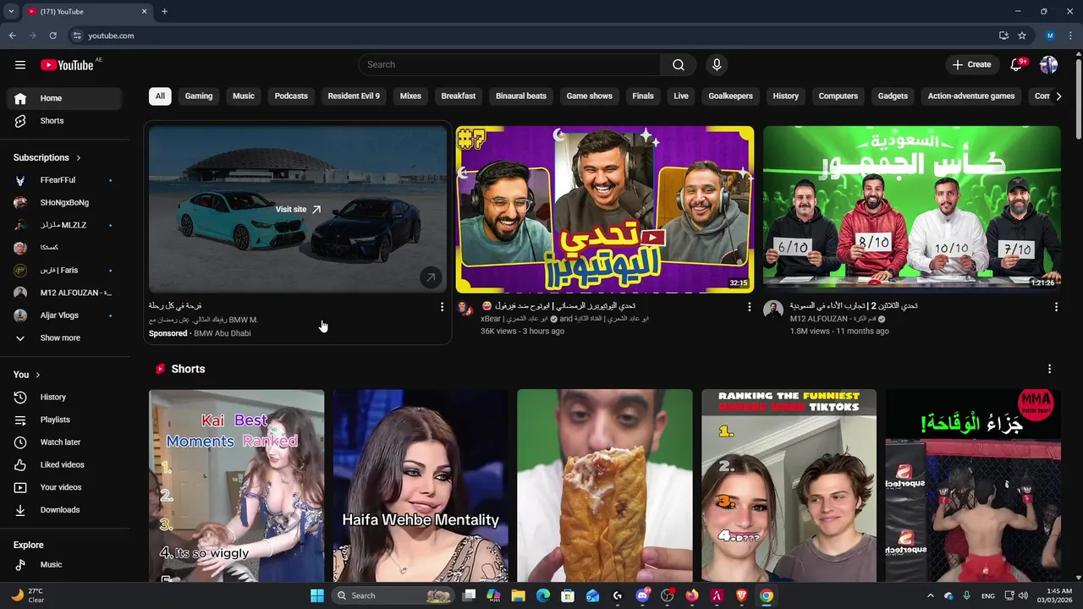Open Watch later in sidebar
Image resolution: width=1083 pixels, height=609 pixels.
(64, 442)
